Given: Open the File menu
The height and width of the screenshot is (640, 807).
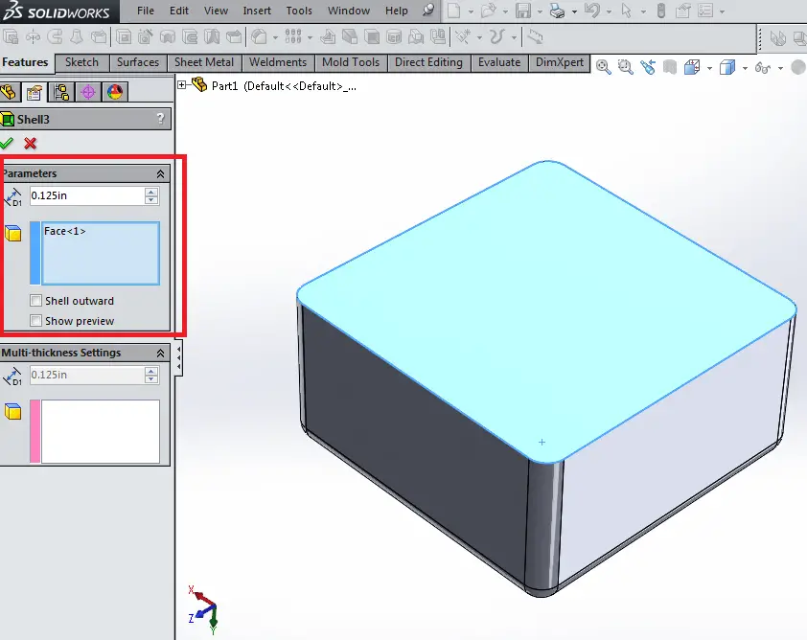Looking at the screenshot, I should tap(145, 11).
